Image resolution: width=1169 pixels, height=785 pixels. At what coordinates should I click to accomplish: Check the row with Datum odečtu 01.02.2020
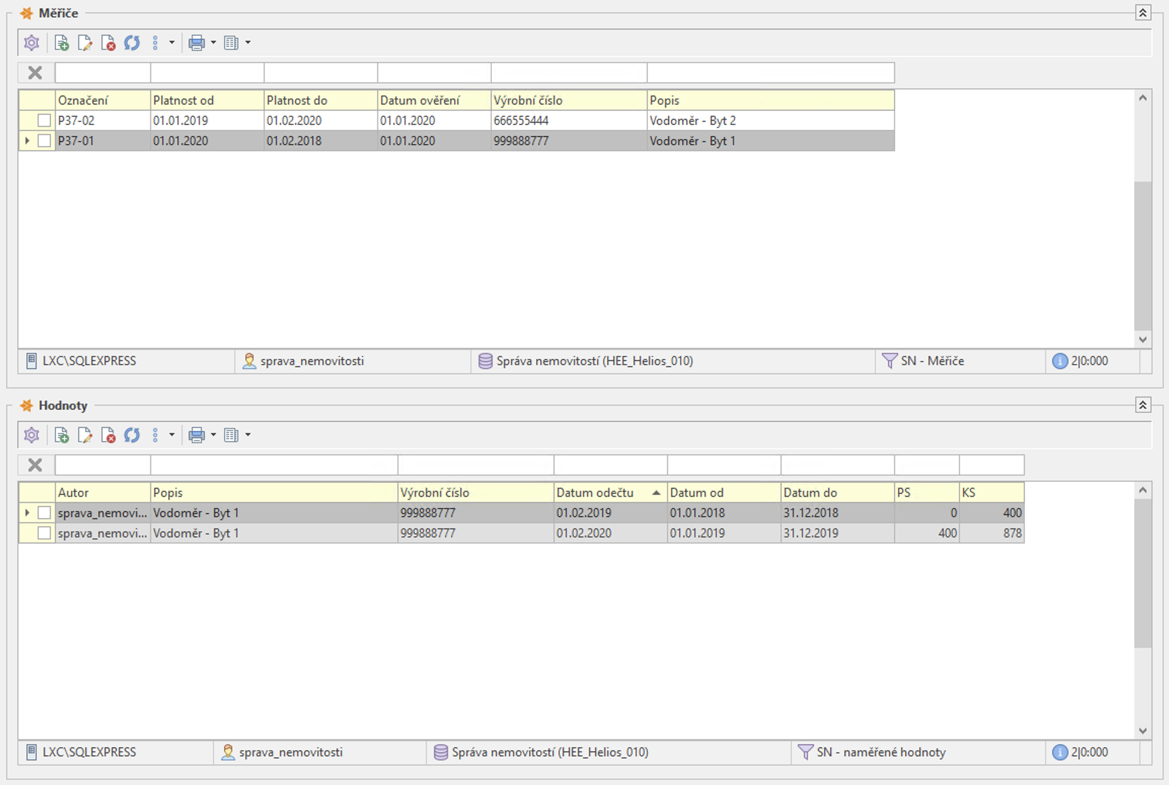(44, 533)
